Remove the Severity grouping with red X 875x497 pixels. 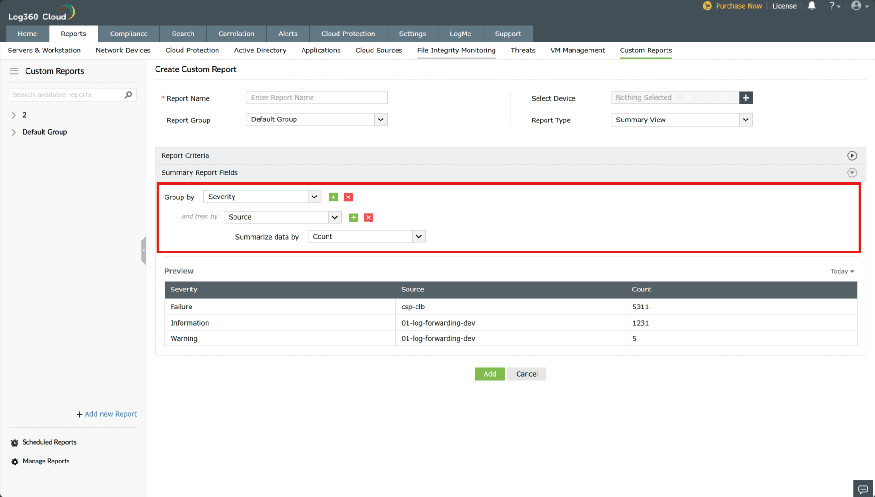click(x=348, y=197)
